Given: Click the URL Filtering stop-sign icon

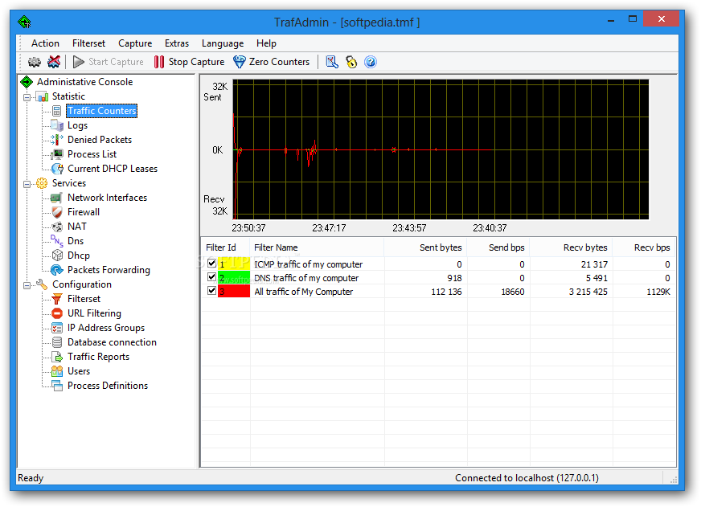Looking at the screenshot, I should 57,313.
